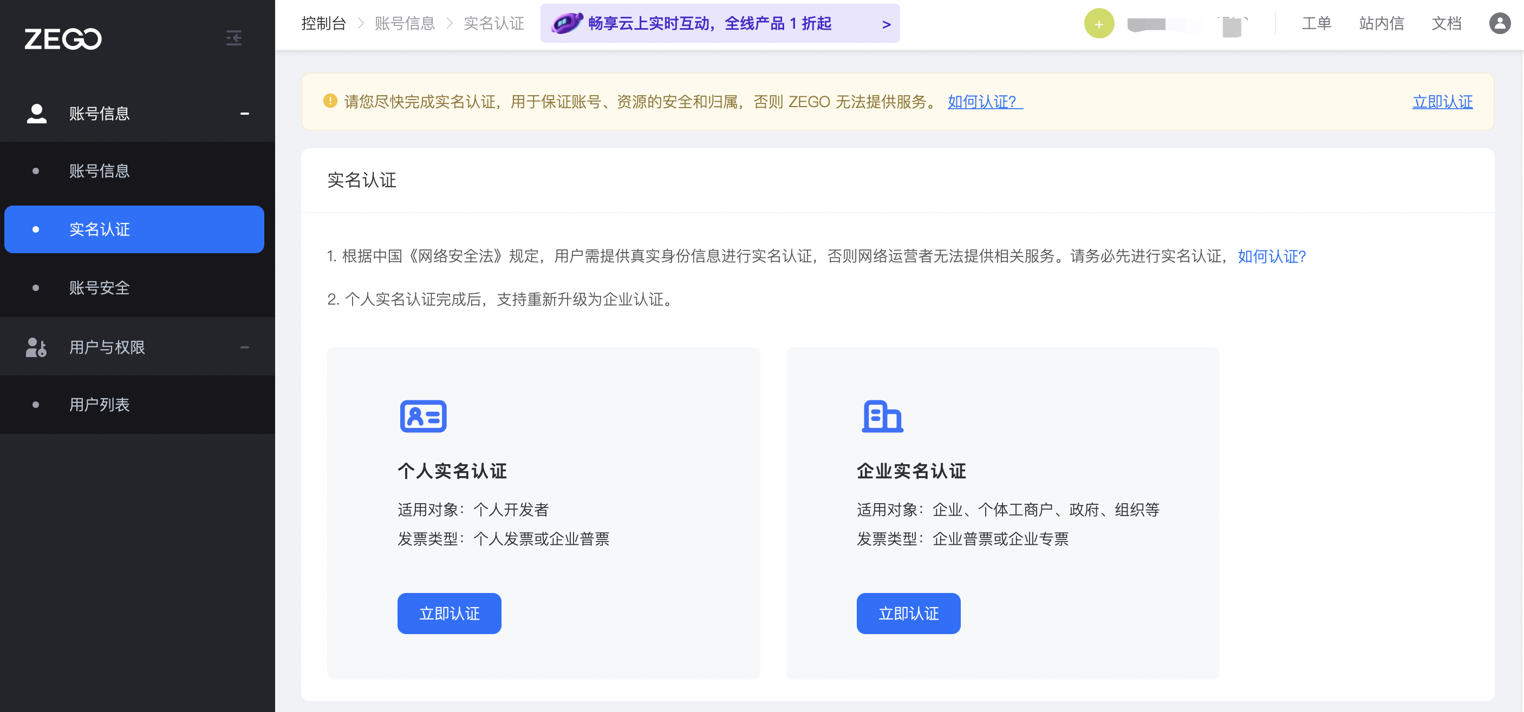Image resolution: width=1524 pixels, height=712 pixels.
Task: Open 工单 in the top bar
Action: (1315, 24)
